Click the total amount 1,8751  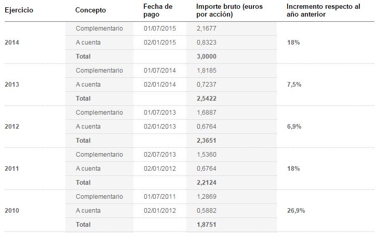[207, 225]
